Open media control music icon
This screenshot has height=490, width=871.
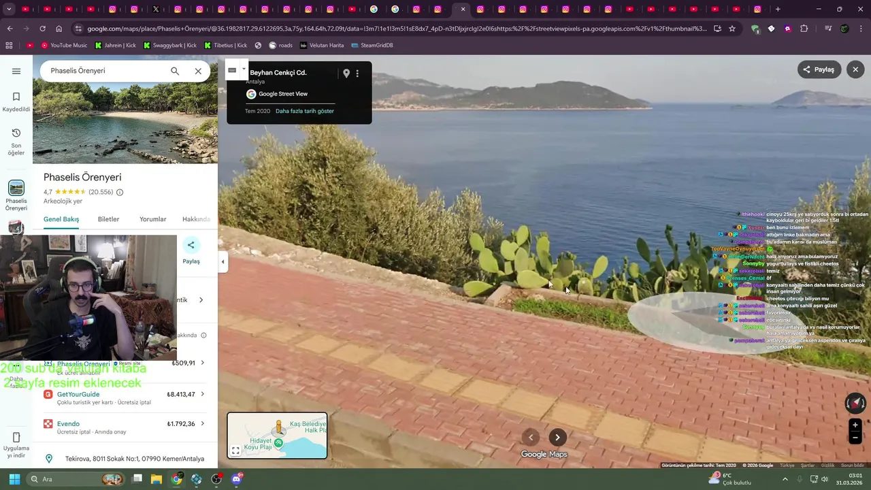pos(828,29)
